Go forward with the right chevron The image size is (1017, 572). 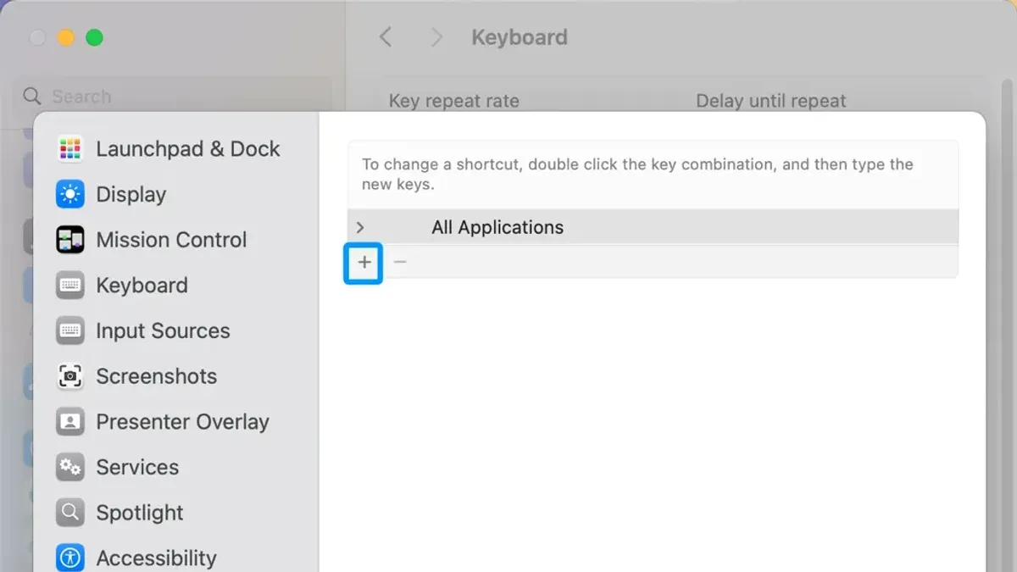click(x=436, y=37)
